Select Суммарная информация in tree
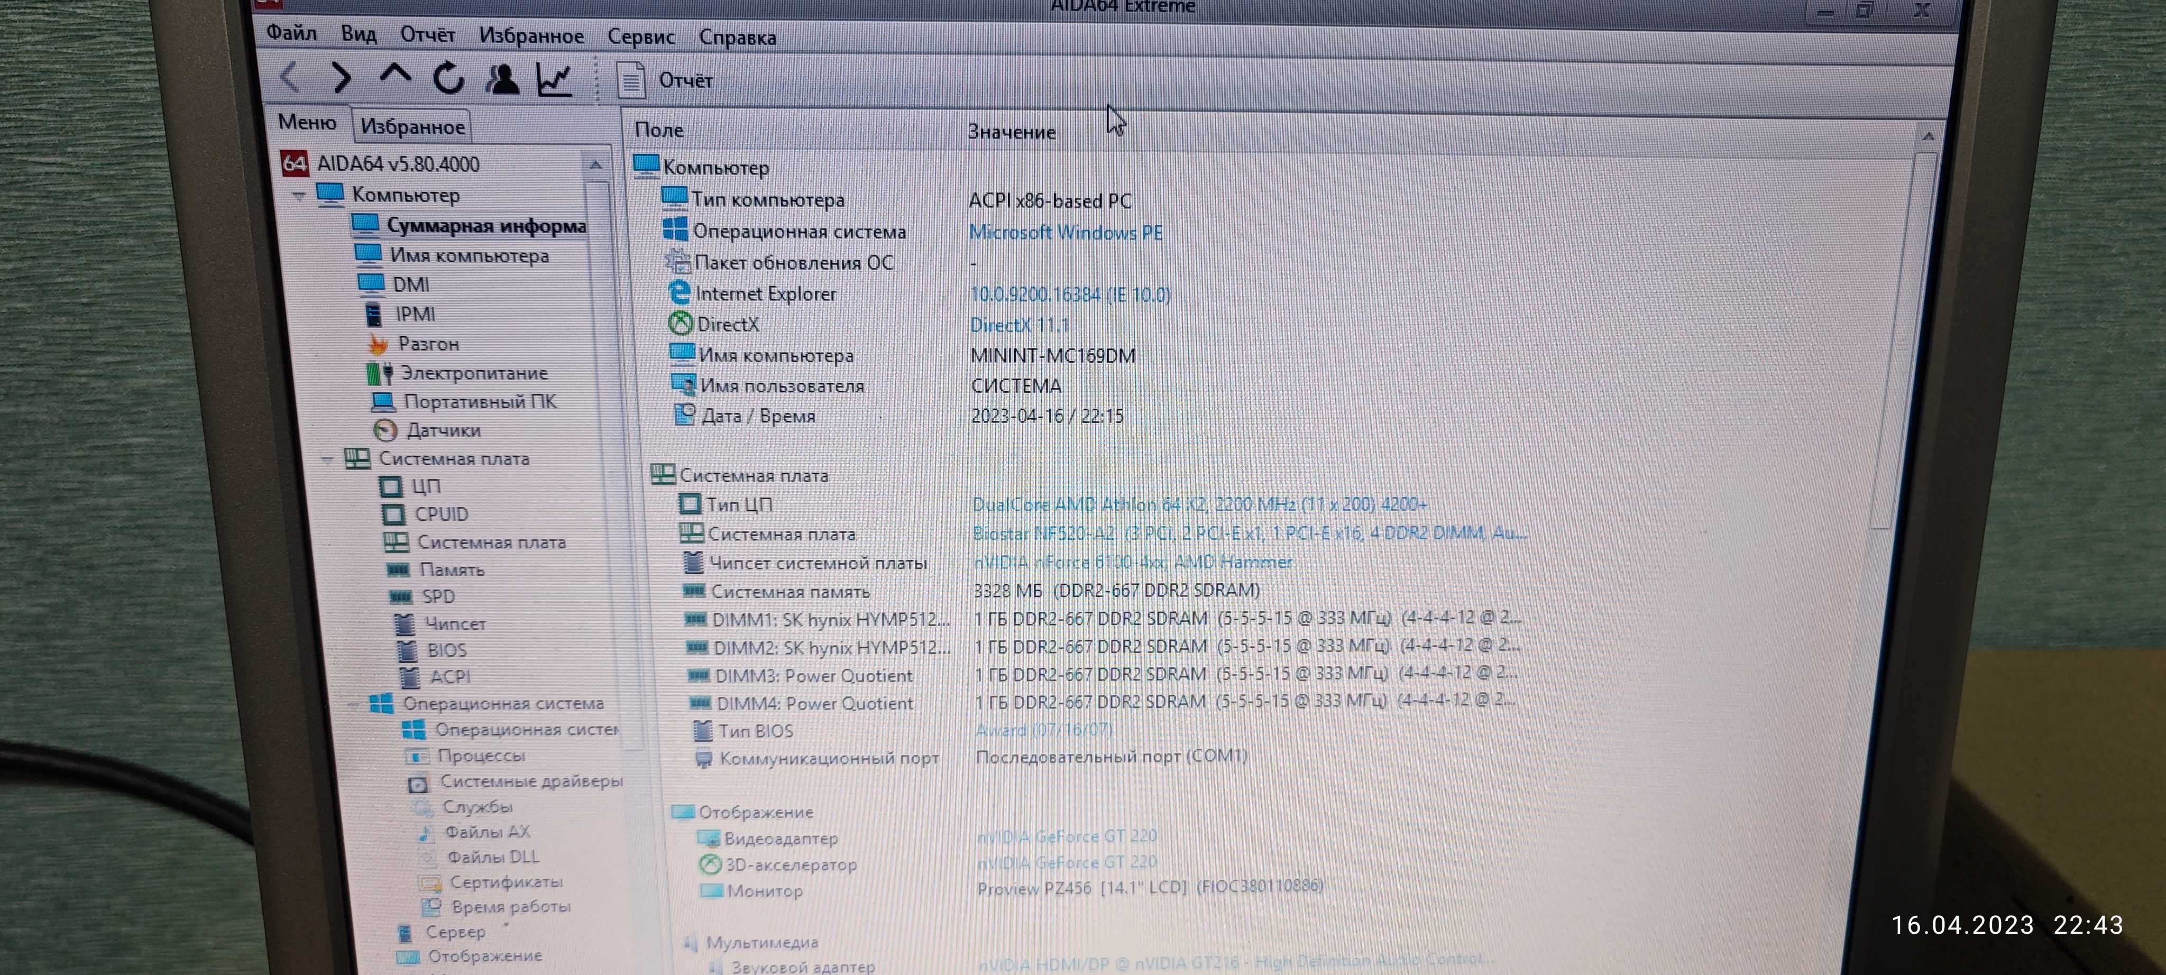This screenshot has height=975, width=2166. pos(469,225)
